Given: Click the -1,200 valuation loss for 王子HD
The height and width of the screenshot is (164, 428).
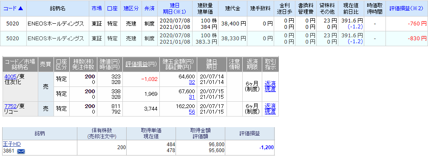Looking at the screenshot, I should 266,147.
